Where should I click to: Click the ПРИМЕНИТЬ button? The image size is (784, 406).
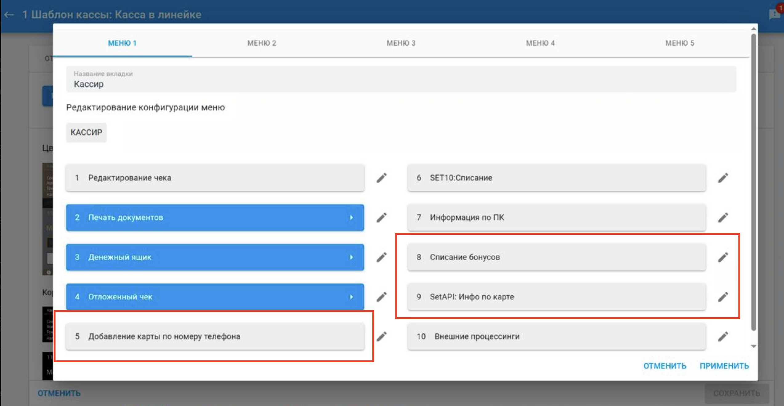[724, 366]
